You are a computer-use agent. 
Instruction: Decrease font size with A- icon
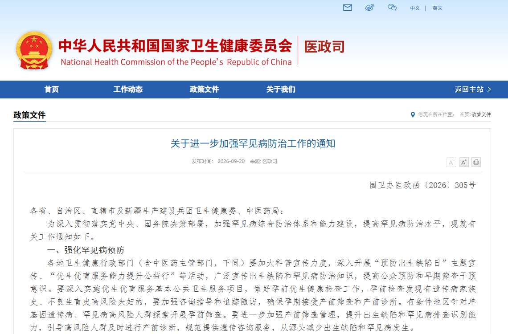coord(451,162)
